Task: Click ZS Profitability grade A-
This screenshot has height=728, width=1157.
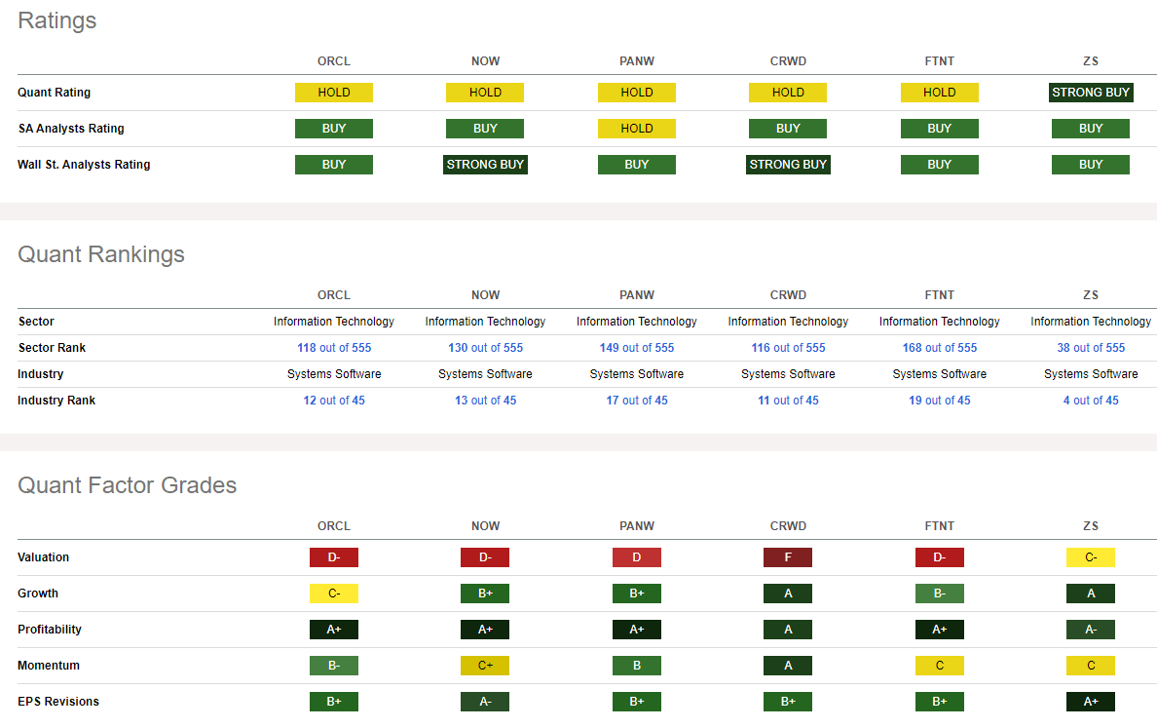Action: (1091, 630)
